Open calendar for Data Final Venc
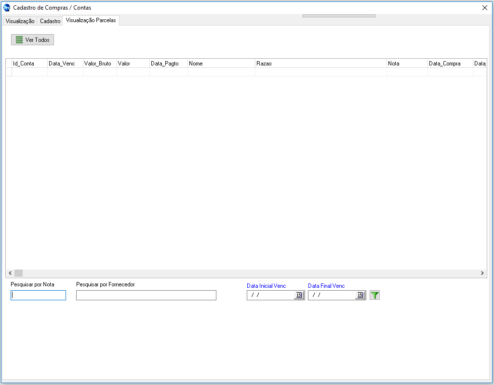This screenshot has height=385, width=494. click(360, 295)
